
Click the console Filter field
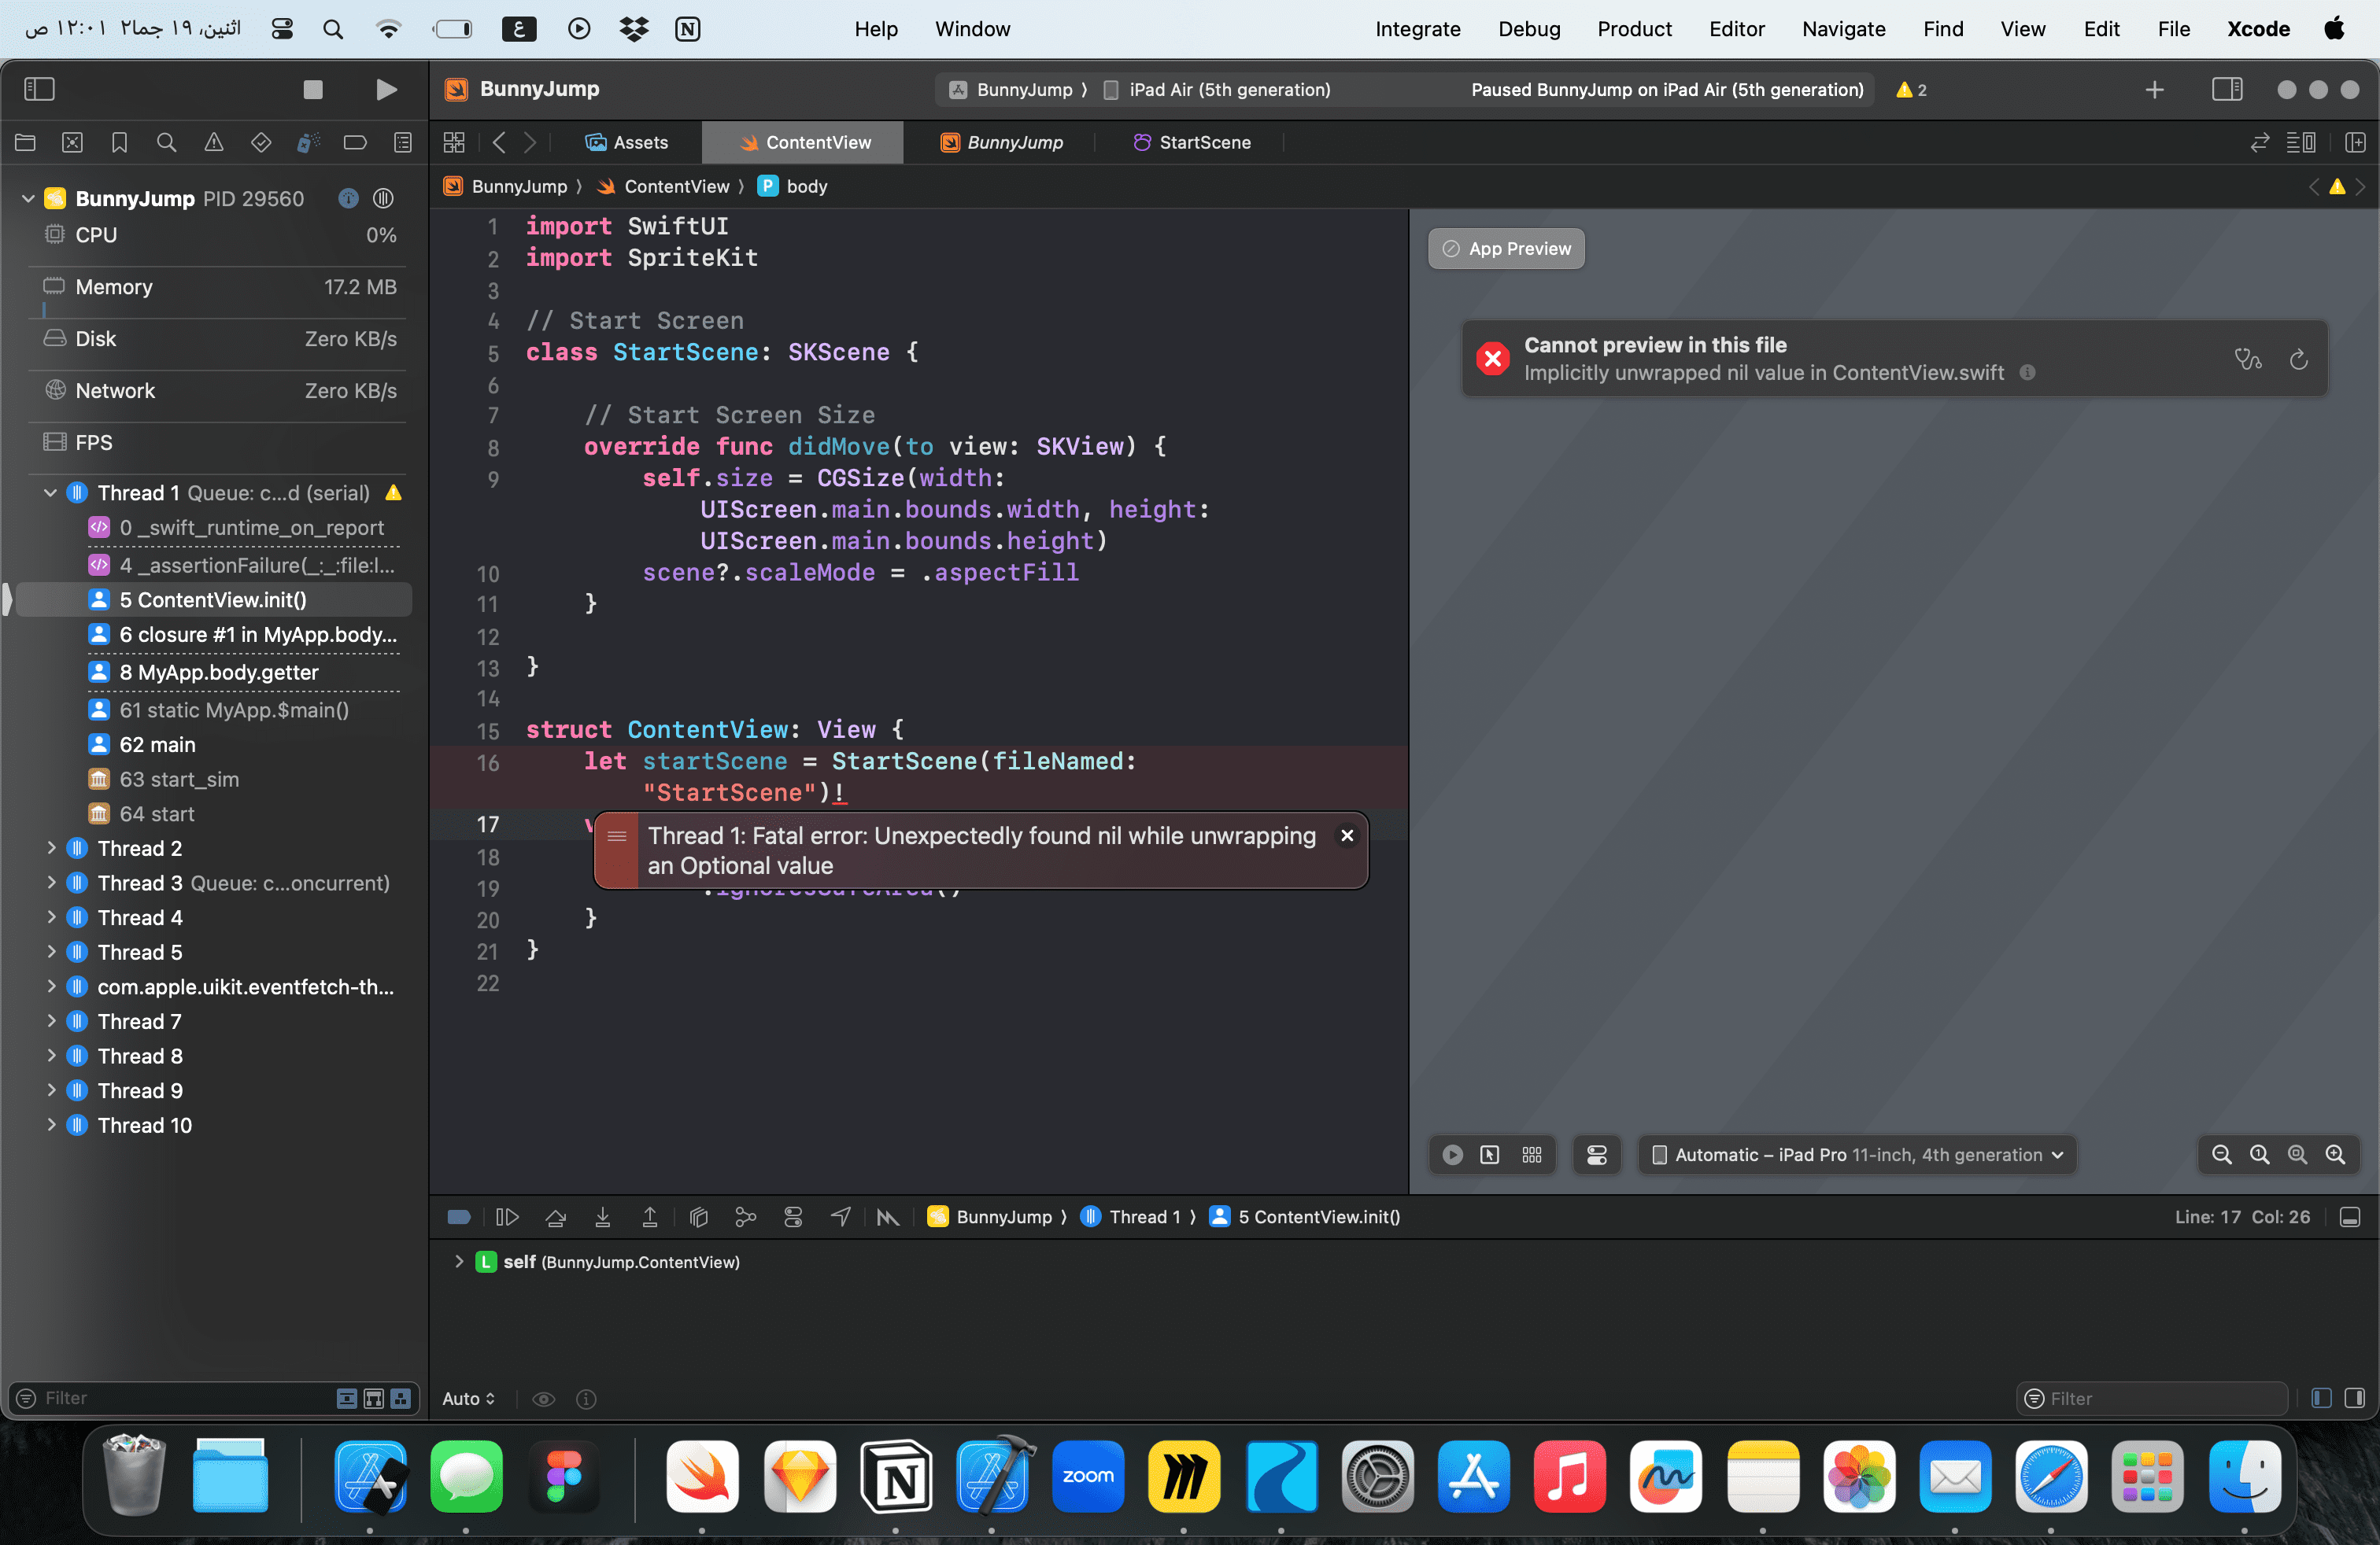[x=2152, y=1398]
